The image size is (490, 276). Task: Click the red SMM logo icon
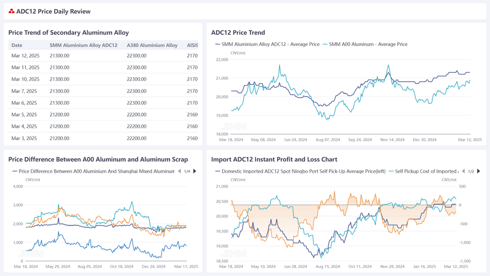[x=11, y=11]
